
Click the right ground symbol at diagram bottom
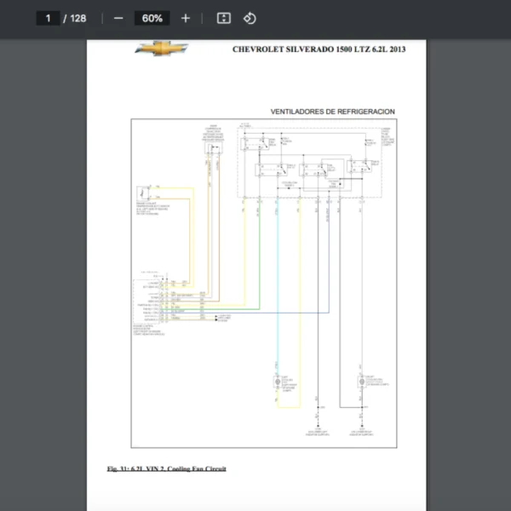click(360, 425)
